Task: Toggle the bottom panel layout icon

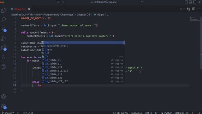Action: pyautogui.click(x=190, y=2)
